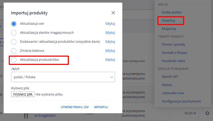The height and width of the screenshot is (121, 213).
Task: Select Dodawanie i aktualizacja produktów radio option
Action: tap(14, 42)
